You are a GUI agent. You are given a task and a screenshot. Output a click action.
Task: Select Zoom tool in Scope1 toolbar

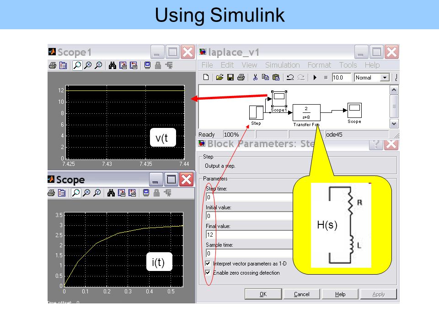(77, 65)
